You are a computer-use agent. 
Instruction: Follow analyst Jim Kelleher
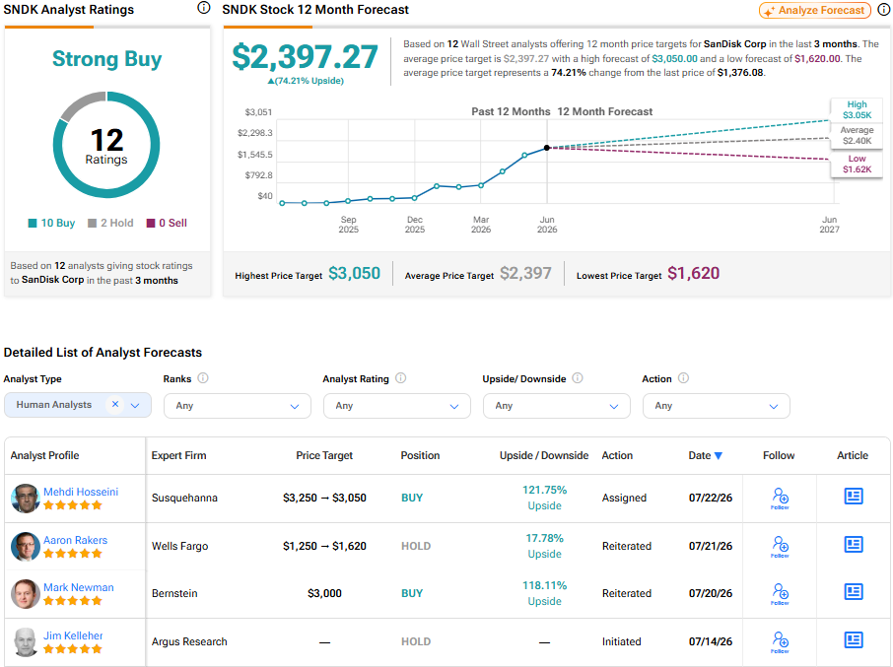780,642
